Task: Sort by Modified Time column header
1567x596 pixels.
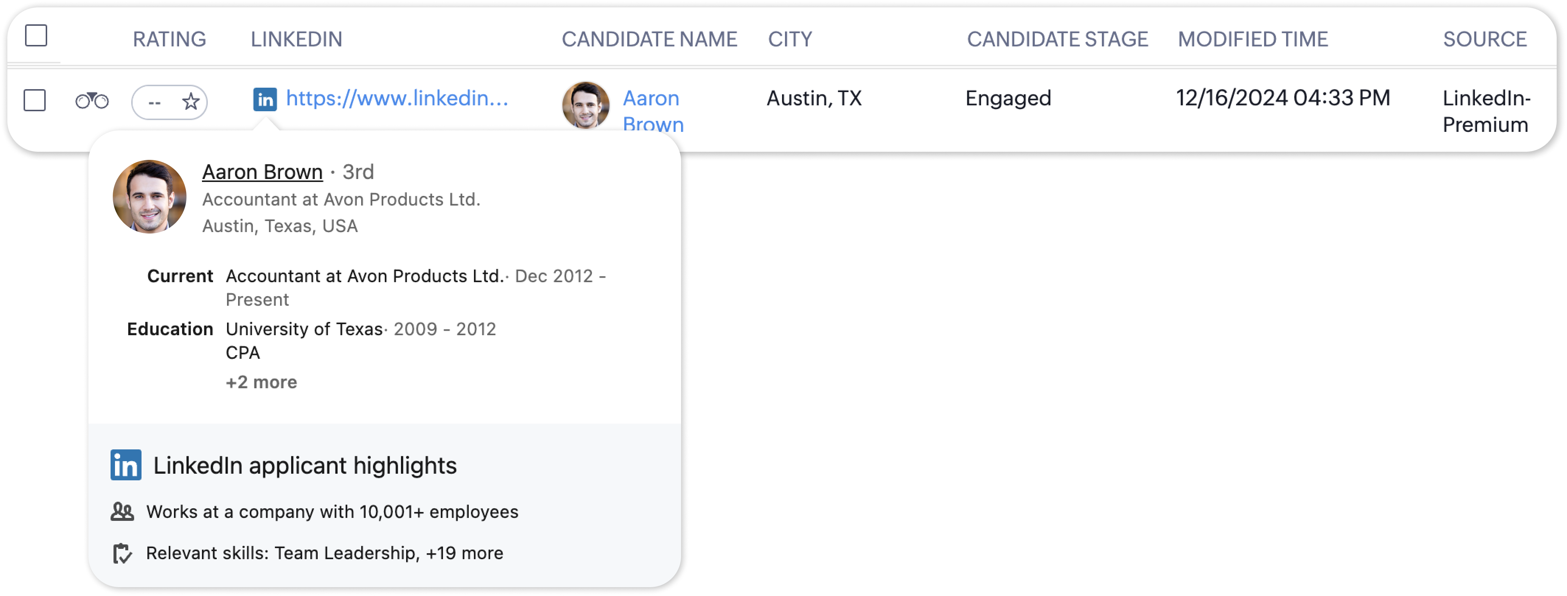Action: pyautogui.click(x=1253, y=39)
